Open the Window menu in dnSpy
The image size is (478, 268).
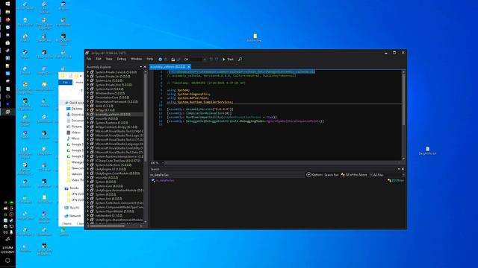click(x=136, y=59)
